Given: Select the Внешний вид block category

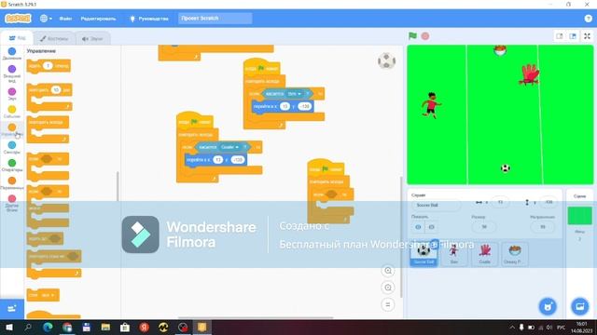Looking at the screenshot, I should click(12, 74).
